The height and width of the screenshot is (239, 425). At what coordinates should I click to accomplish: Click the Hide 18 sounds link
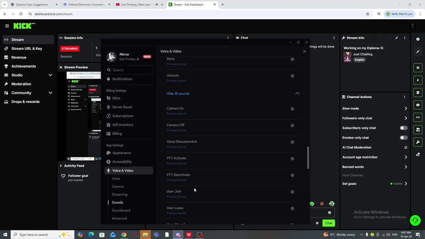(x=178, y=94)
